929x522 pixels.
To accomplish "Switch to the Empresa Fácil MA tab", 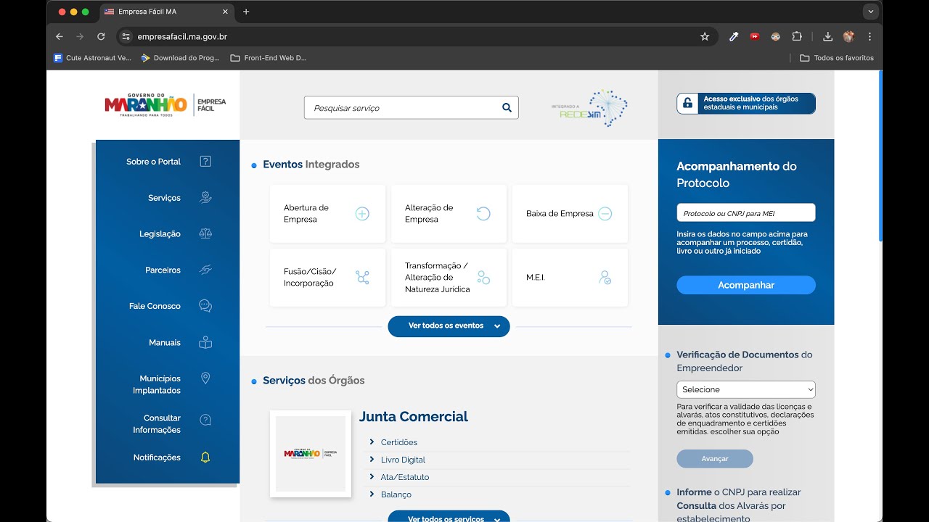I will tap(165, 12).
